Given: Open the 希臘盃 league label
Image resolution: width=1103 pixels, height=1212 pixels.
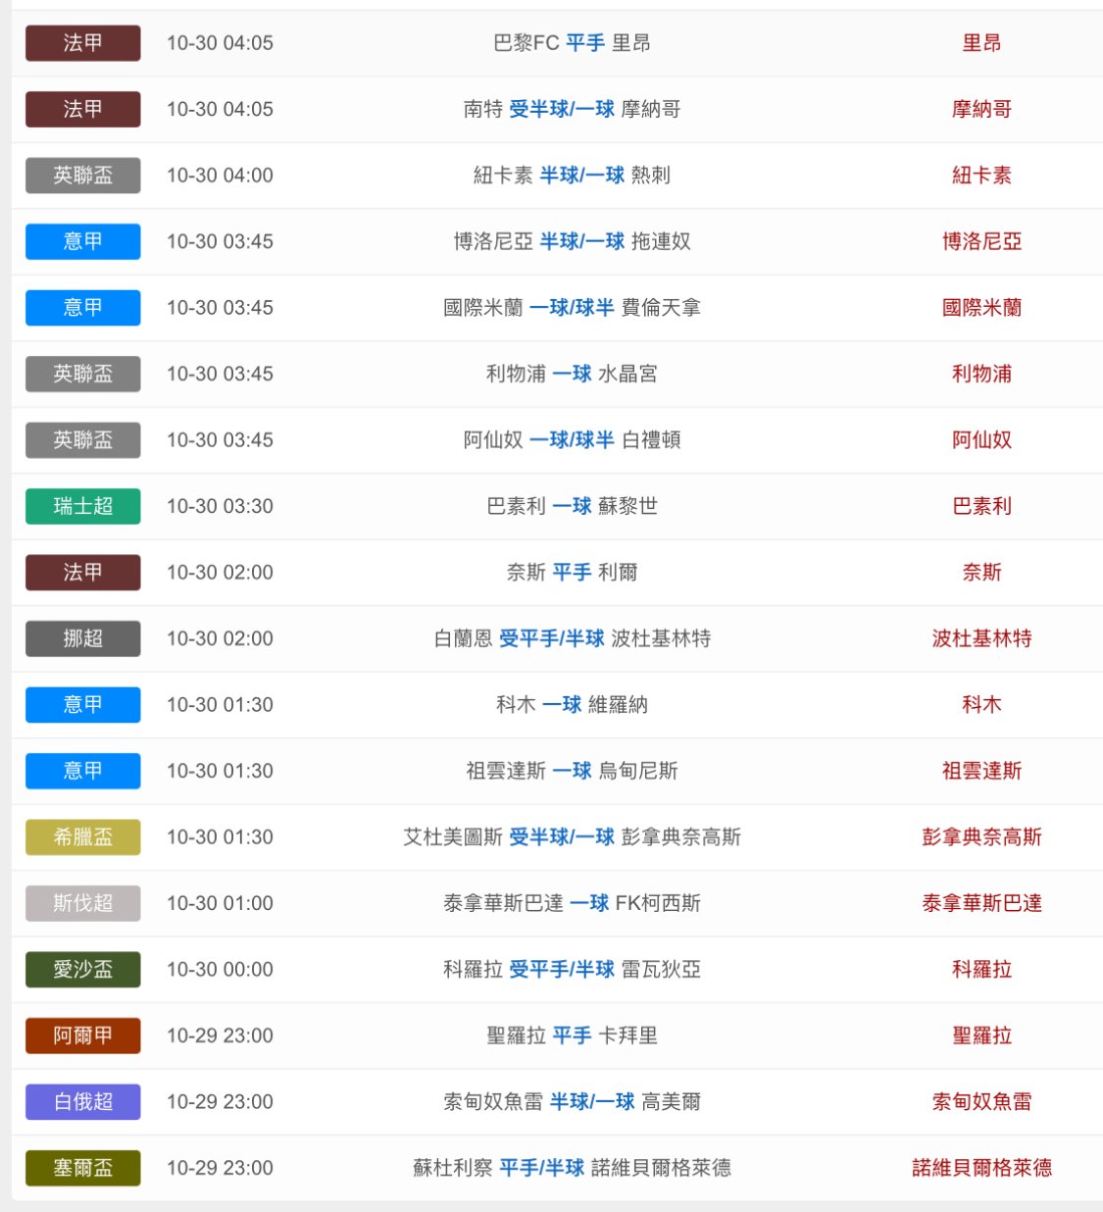Looking at the screenshot, I should (82, 836).
